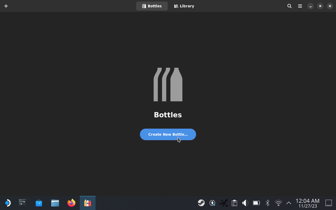Check battery status tray icon

click(256, 203)
